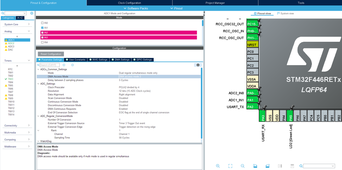Switch to DMA Settings tab
This screenshot has width=342, height=170.
pos(121,60)
